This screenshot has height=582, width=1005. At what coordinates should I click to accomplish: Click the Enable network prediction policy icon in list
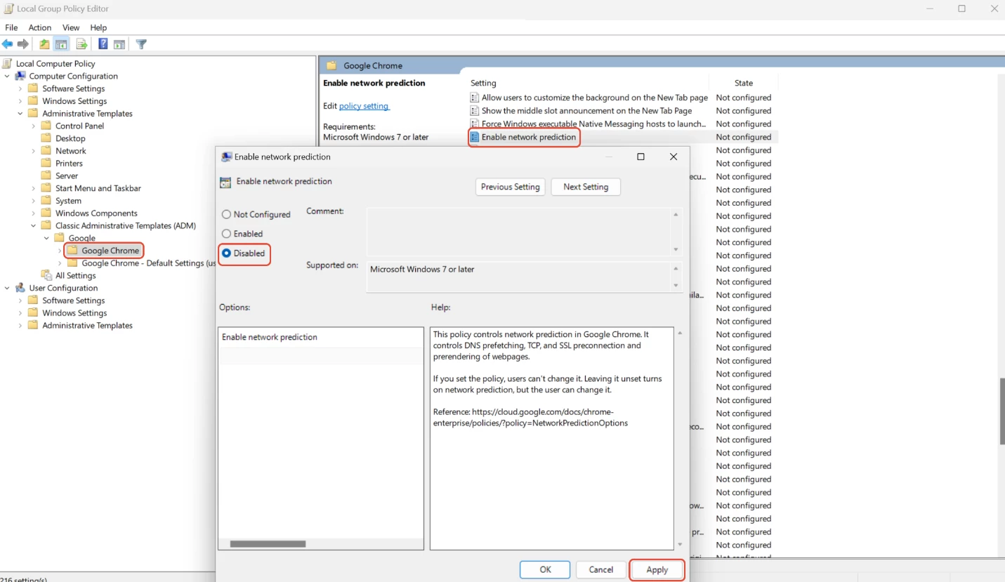pyautogui.click(x=475, y=137)
